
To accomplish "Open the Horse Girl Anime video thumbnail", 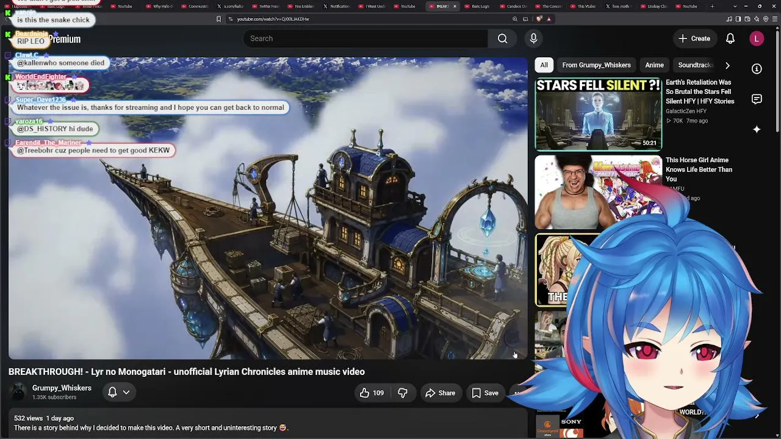I will 598,192.
